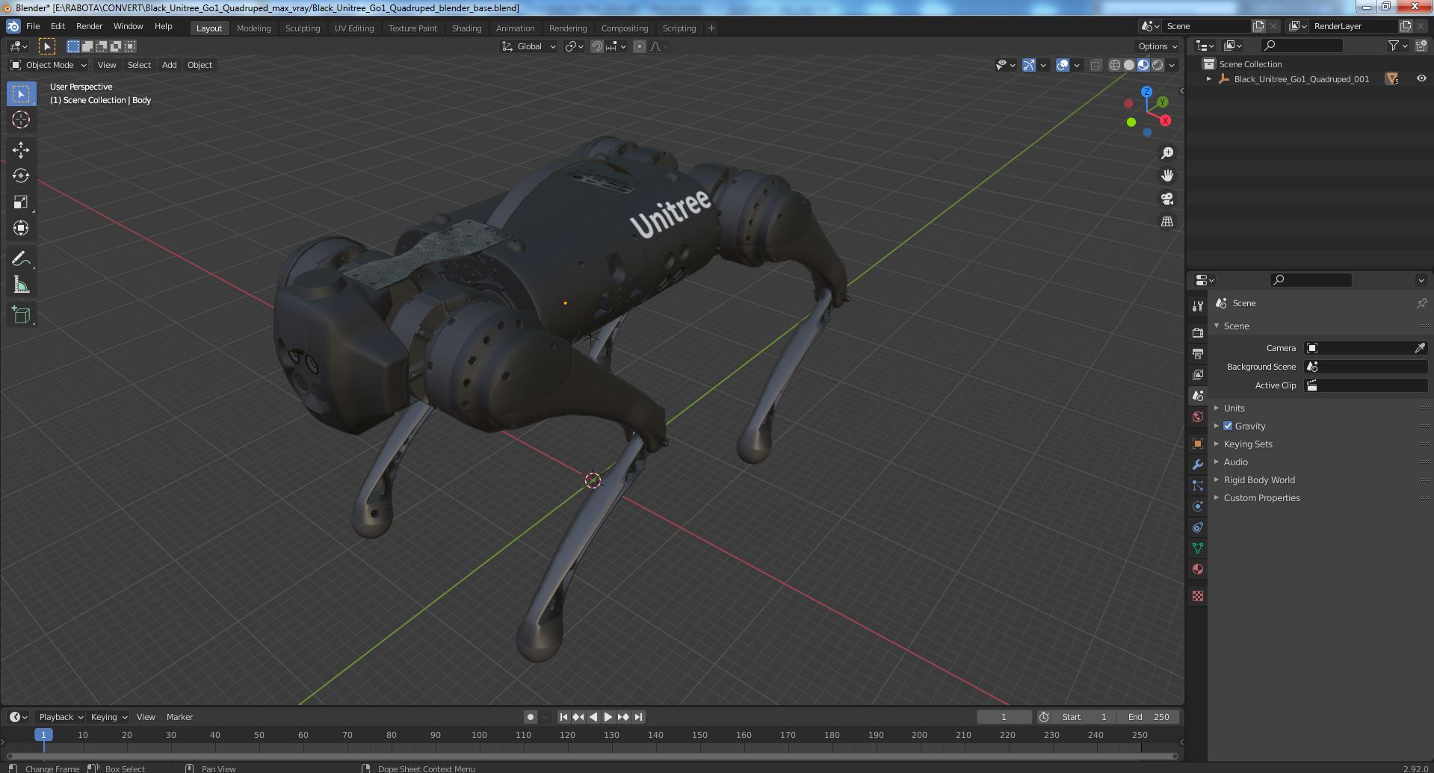The height and width of the screenshot is (773, 1434).
Task: Activate the Select Box tool
Action: (x=21, y=93)
